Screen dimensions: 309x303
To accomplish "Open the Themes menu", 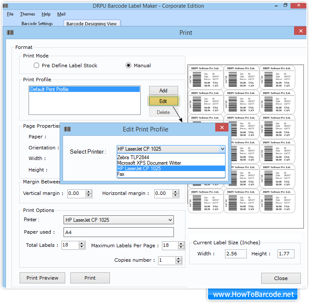I will point(27,14).
